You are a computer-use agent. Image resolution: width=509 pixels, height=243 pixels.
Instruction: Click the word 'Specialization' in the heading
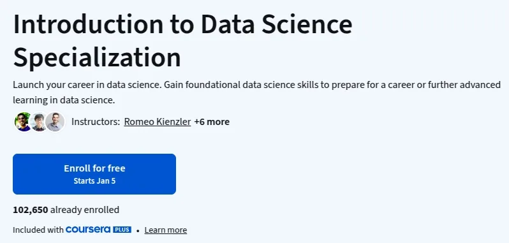tap(97, 57)
